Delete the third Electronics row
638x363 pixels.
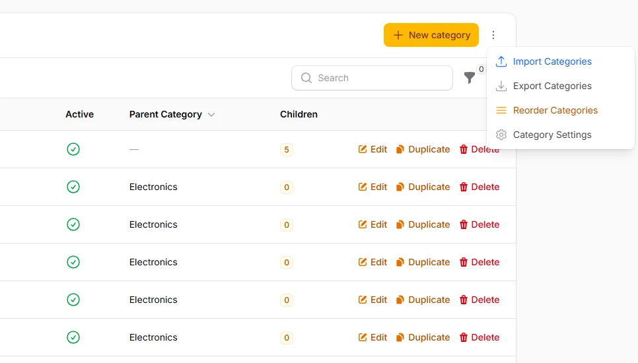click(x=479, y=262)
